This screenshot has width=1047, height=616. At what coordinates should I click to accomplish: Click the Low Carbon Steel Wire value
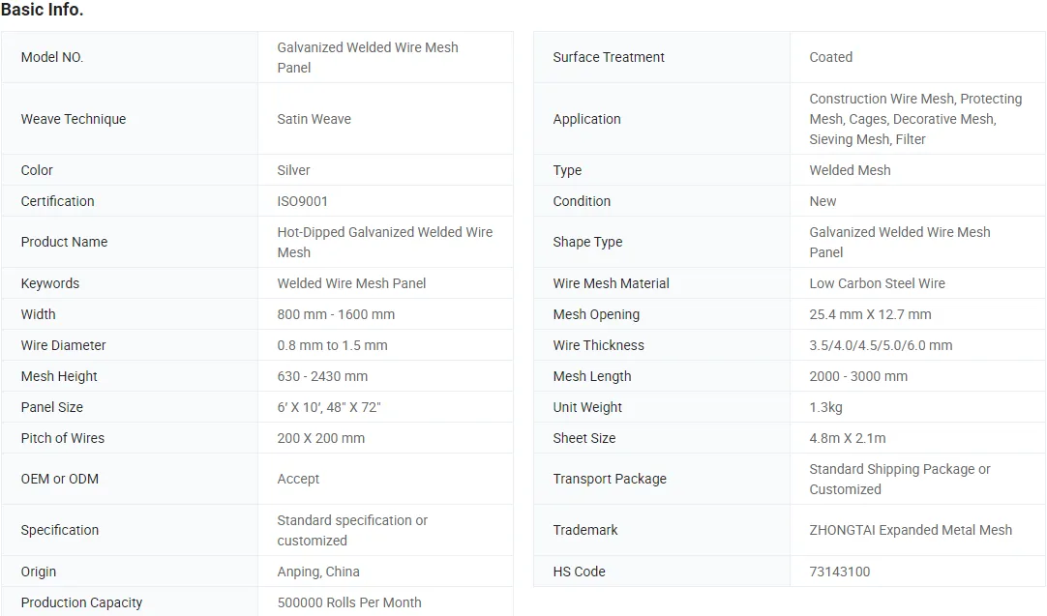[x=878, y=283]
